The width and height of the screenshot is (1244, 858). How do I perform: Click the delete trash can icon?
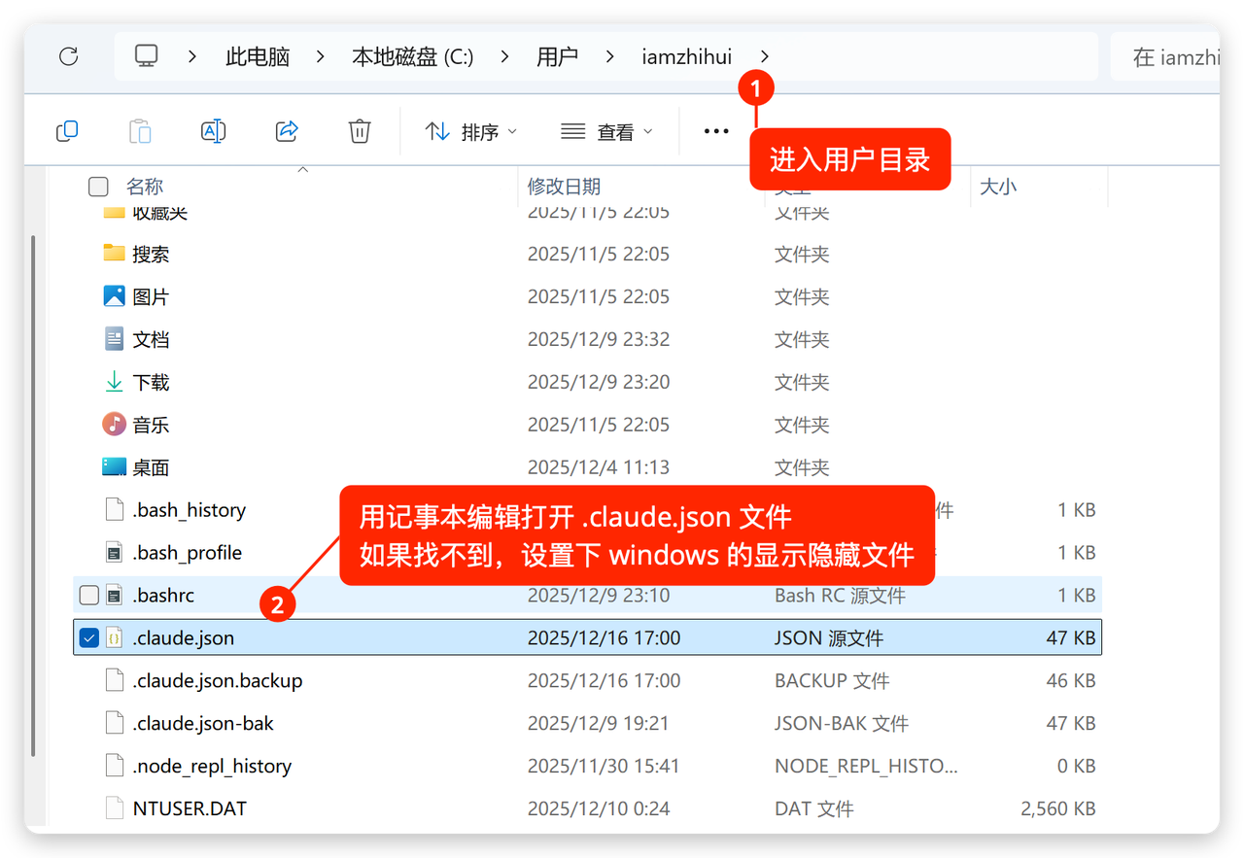coord(360,131)
